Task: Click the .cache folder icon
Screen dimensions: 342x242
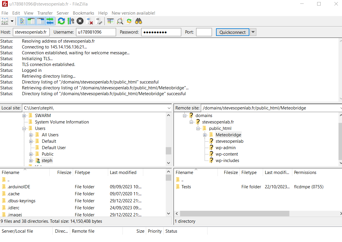Action: pos(4,194)
